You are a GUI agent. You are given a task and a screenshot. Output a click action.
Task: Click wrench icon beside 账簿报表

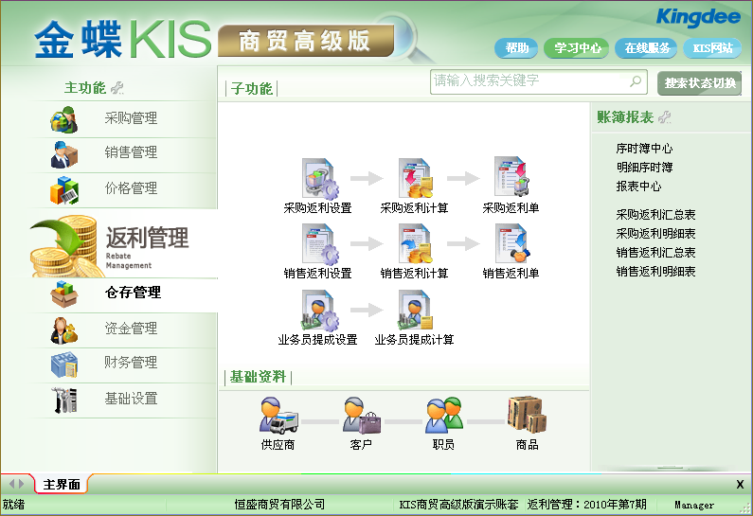[665, 117]
